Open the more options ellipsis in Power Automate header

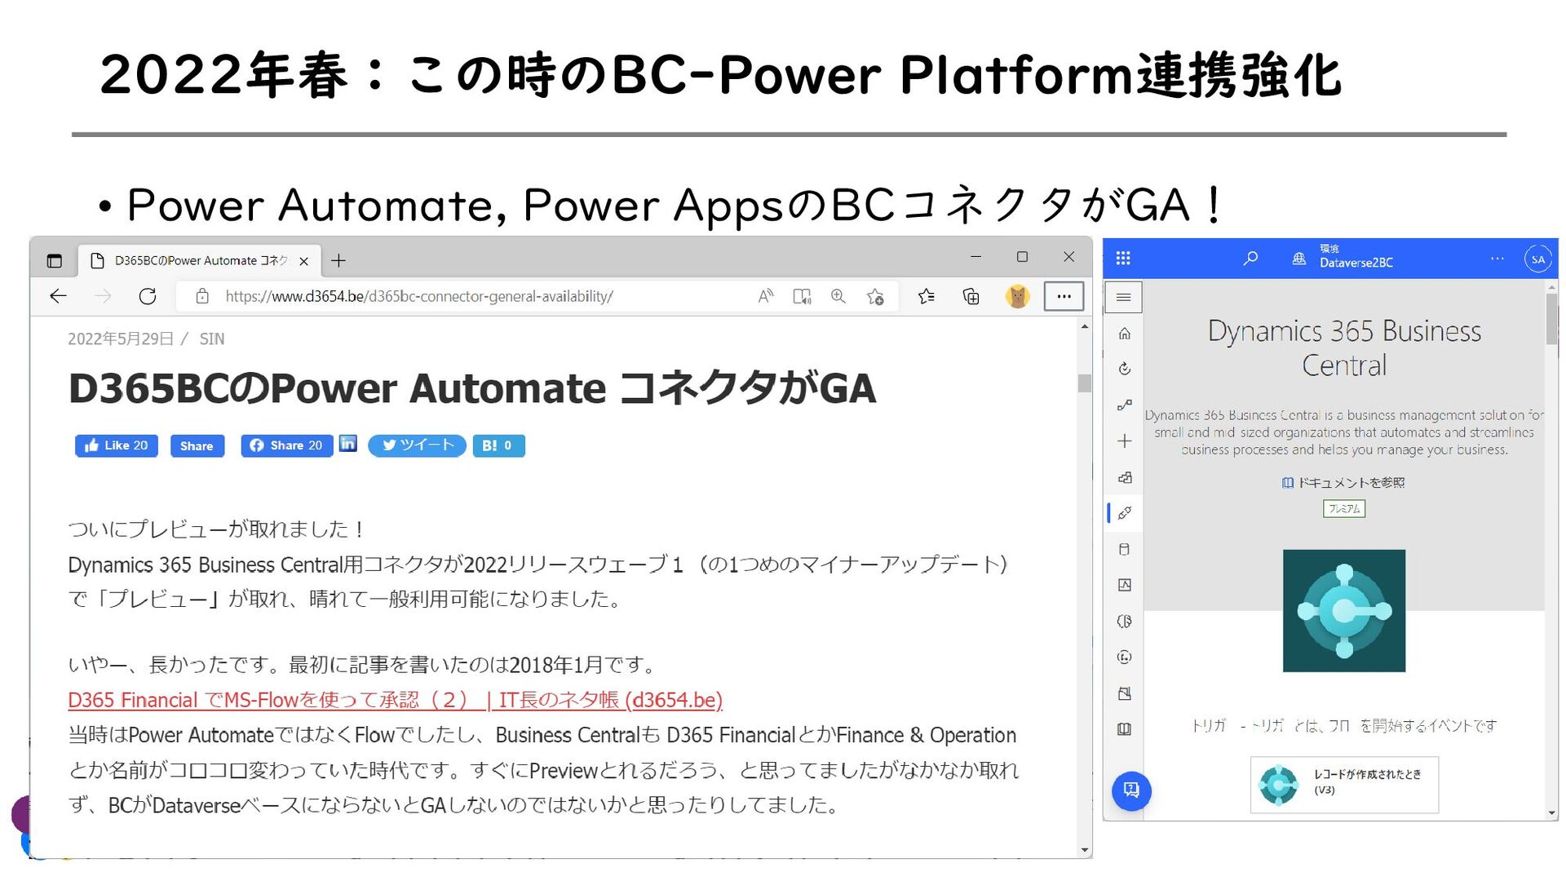[x=1497, y=259]
